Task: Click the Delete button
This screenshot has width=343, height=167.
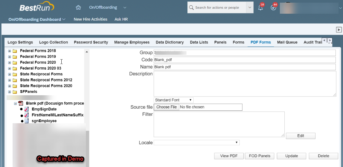Action: pyautogui.click(x=324, y=156)
